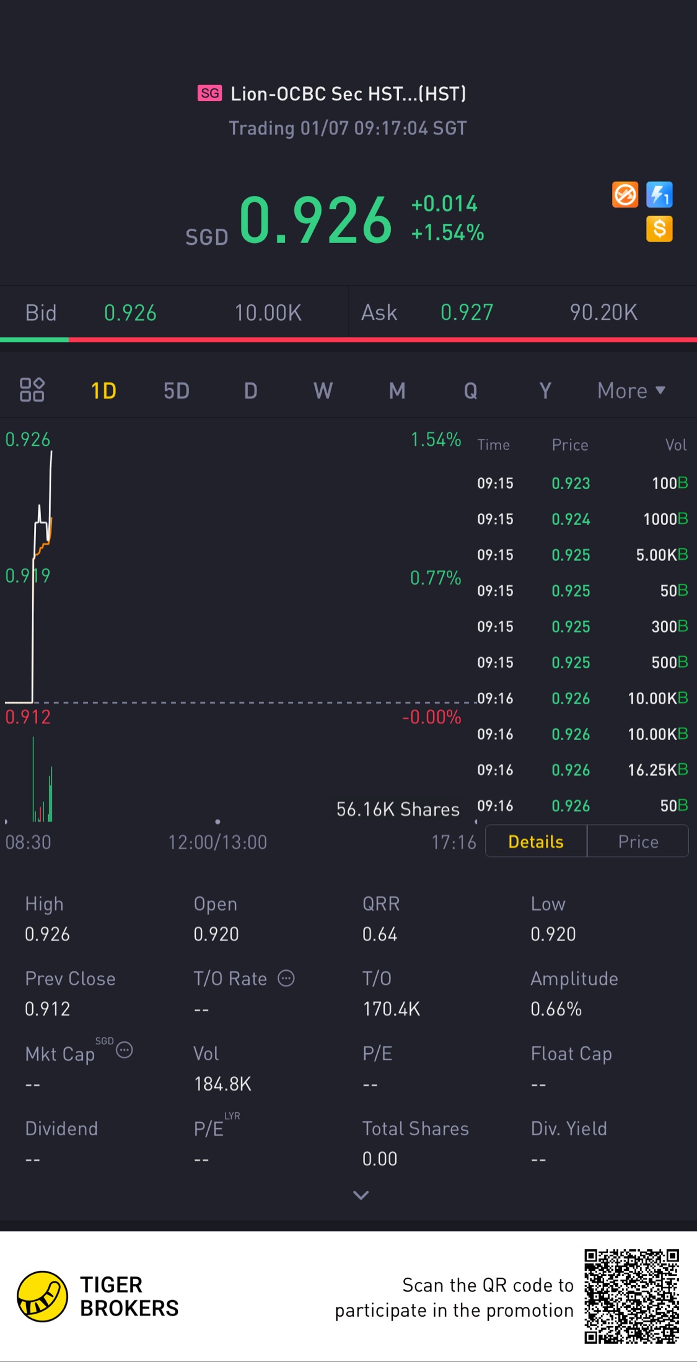This screenshot has width=697, height=1362.
Task: Open the More chart periods dropdown
Action: point(631,391)
